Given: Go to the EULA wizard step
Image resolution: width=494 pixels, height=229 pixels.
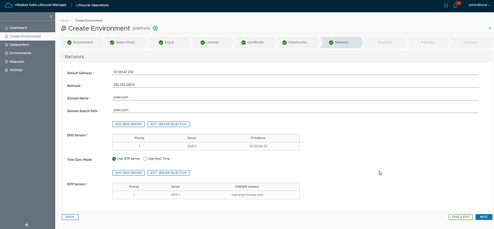Looking at the screenshot, I should pyautogui.click(x=169, y=42).
